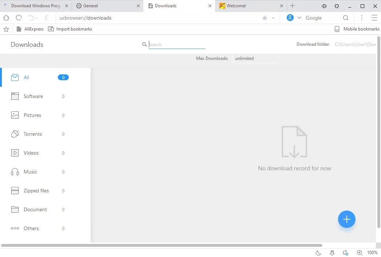This screenshot has height=257, width=381.
Task: Open the Max Downloads unlimited dropdown
Action: click(x=255, y=58)
